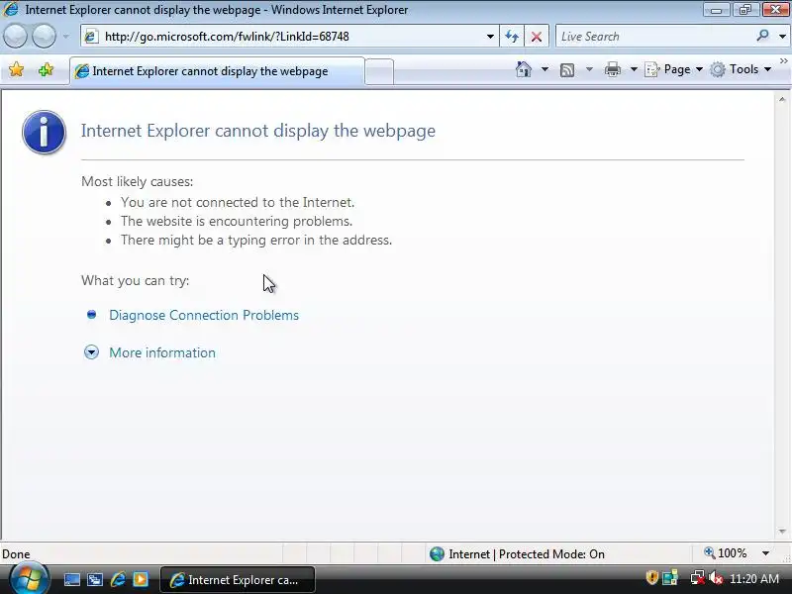792x594 pixels.
Task: Click 'You are not connected to the Internet.' text
Action: (x=238, y=203)
